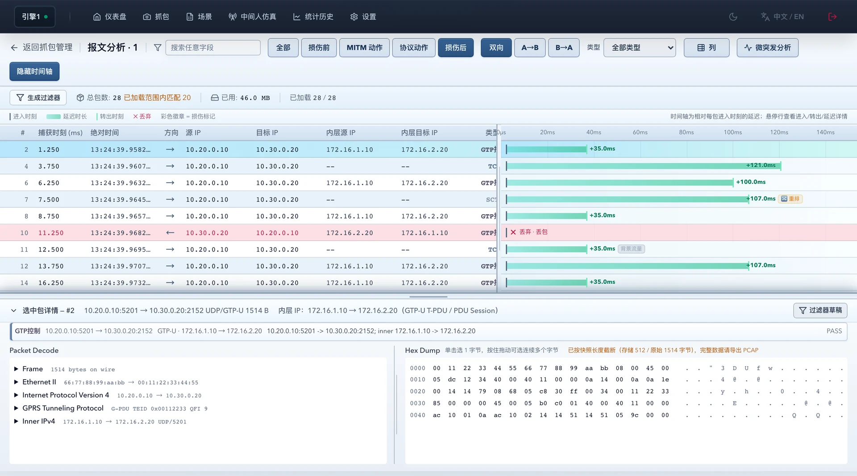Select A→B direction toggle
This screenshot has height=476, width=857.
click(530, 47)
